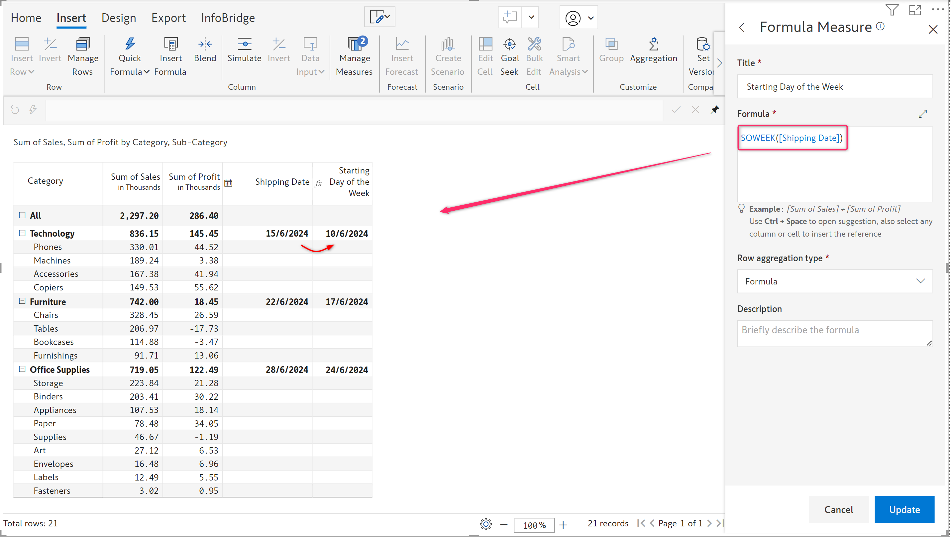Open the Row aggregation type dropdown

pos(835,281)
